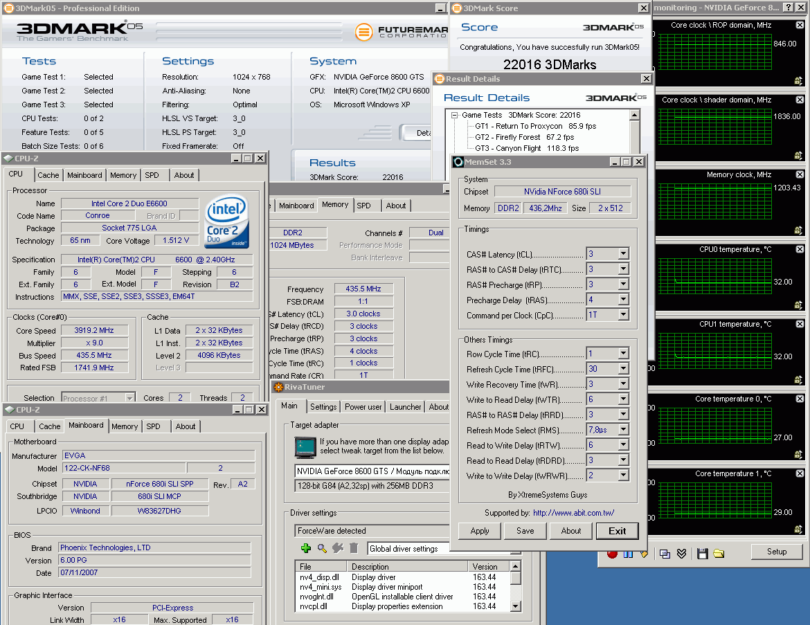Click Setup button in monitoring window
Viewport: 810px width, 625px height.
tap(776, 552)
